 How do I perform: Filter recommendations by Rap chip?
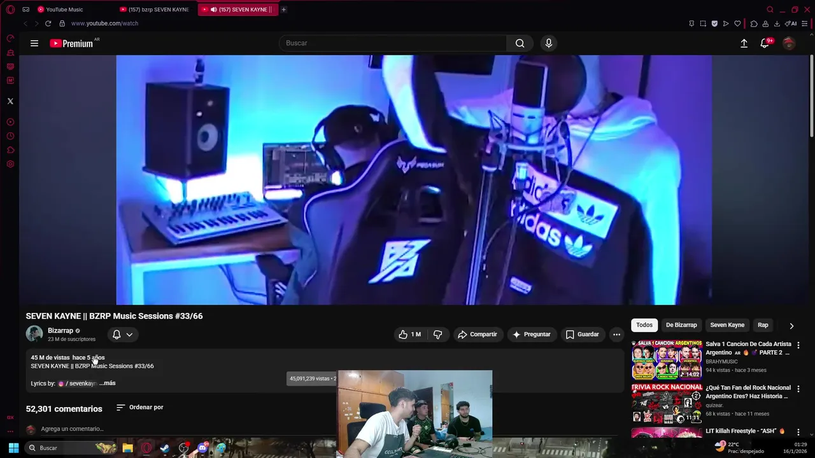(763, 325)
